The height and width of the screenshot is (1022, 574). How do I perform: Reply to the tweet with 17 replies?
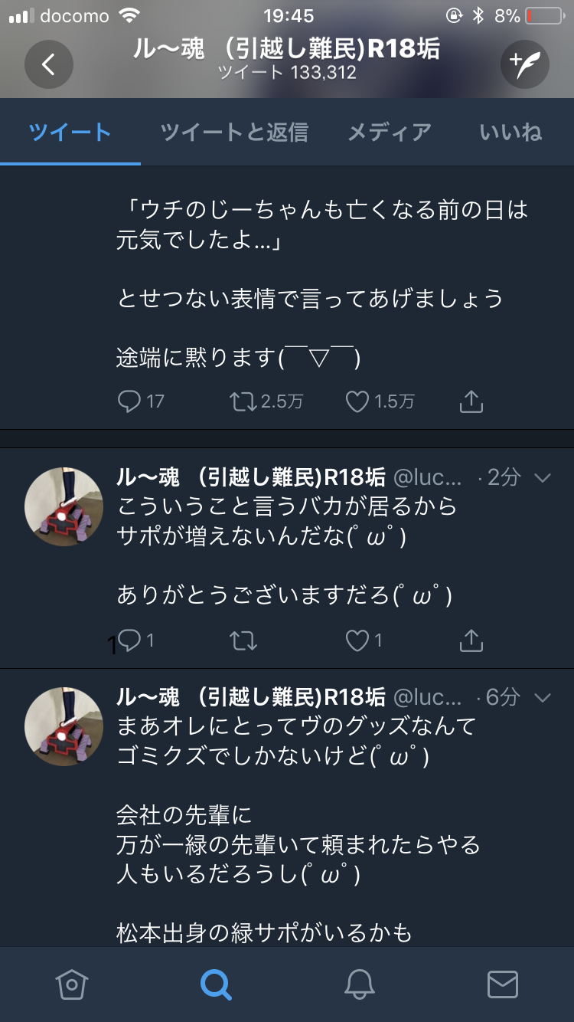click(129, 401)
